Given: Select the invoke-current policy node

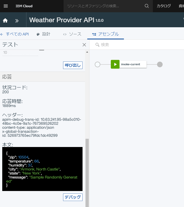Looking at the screenshot, I should 129,64.
